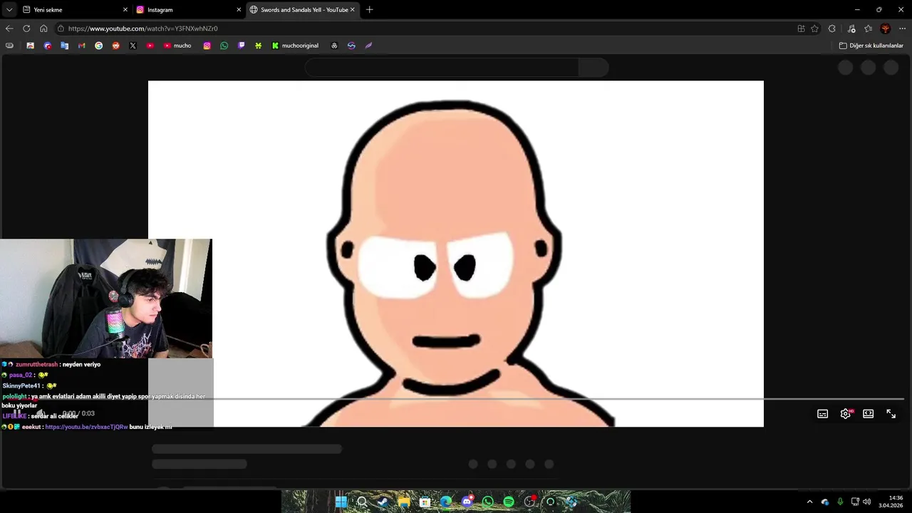Click username zumrutthetrash in chat
The height and width of the screenshot is (513, 912).
pyautogui.click(x=36, y=364)
